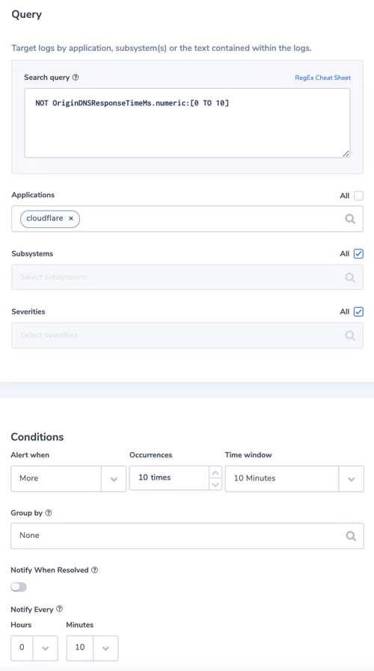Image resolution: width=374 pixels, height=671 pixels.
Task: Open the Notify Every Minutes dropdown
Action: 92,648
